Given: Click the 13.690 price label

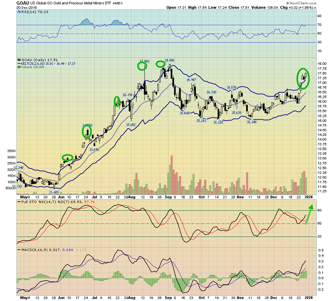Looking at the screenshot, I should tap(94, 150).
